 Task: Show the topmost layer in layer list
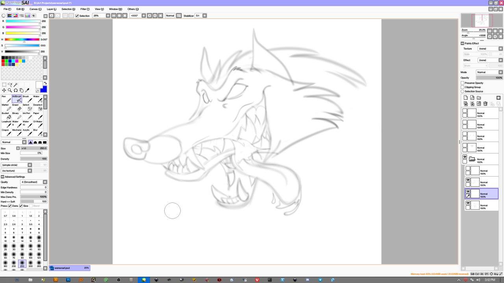pyautogui.click(x=465, y=111)
